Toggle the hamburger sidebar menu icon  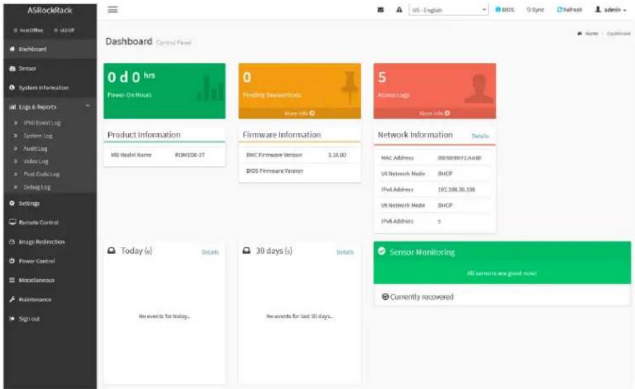click(x=113, y=9)
